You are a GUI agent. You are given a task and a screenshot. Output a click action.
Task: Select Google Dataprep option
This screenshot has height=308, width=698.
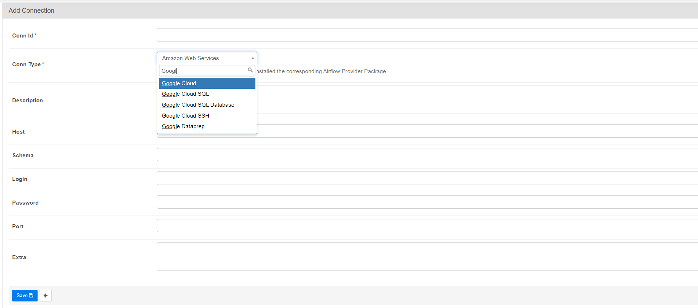207,126
